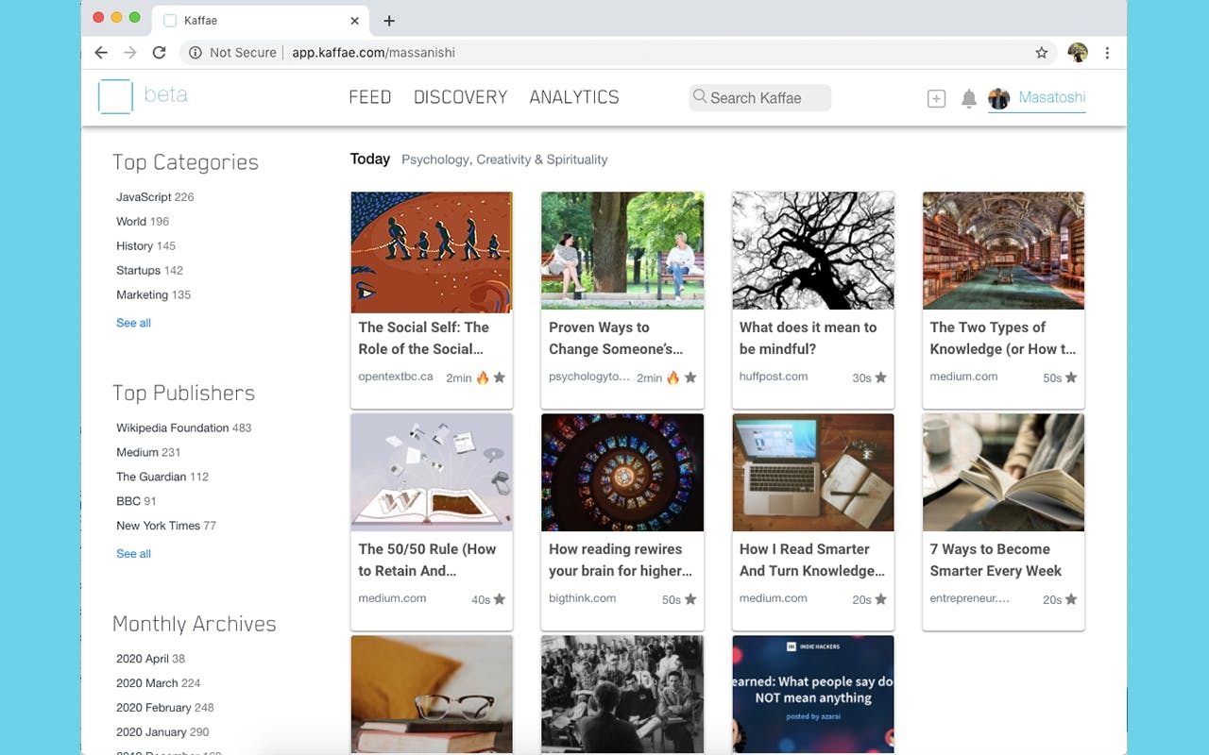
Task: See all top publishers
Action: coord(133,554)
